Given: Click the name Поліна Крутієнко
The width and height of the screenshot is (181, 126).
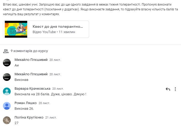Looking at the screenshot, I should pyautogui.click(x=29, y=117).
